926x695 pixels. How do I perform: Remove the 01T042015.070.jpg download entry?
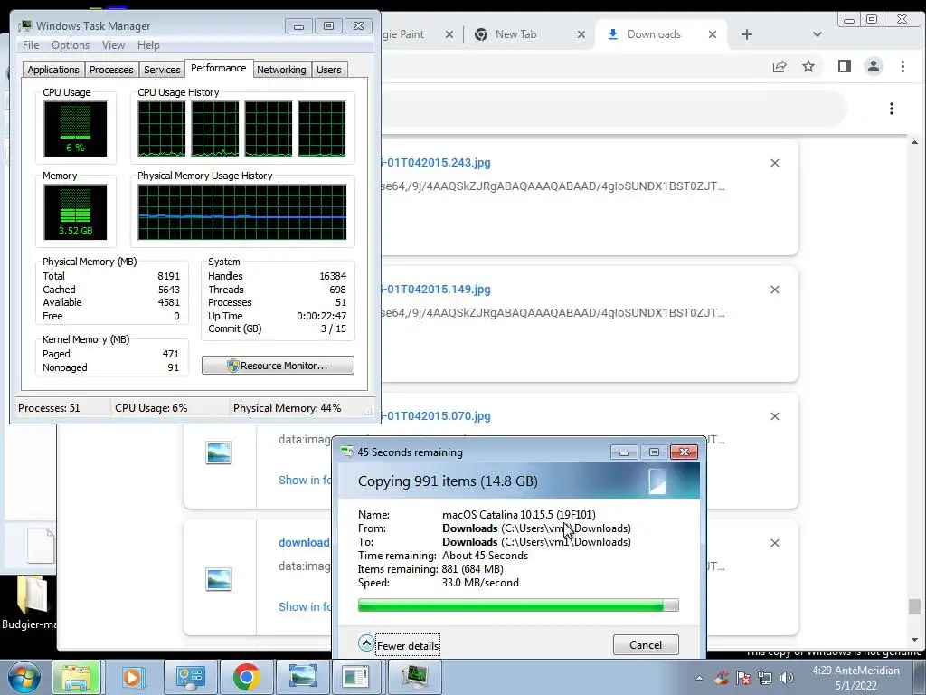pyautogui.click(x=775, y=416)
